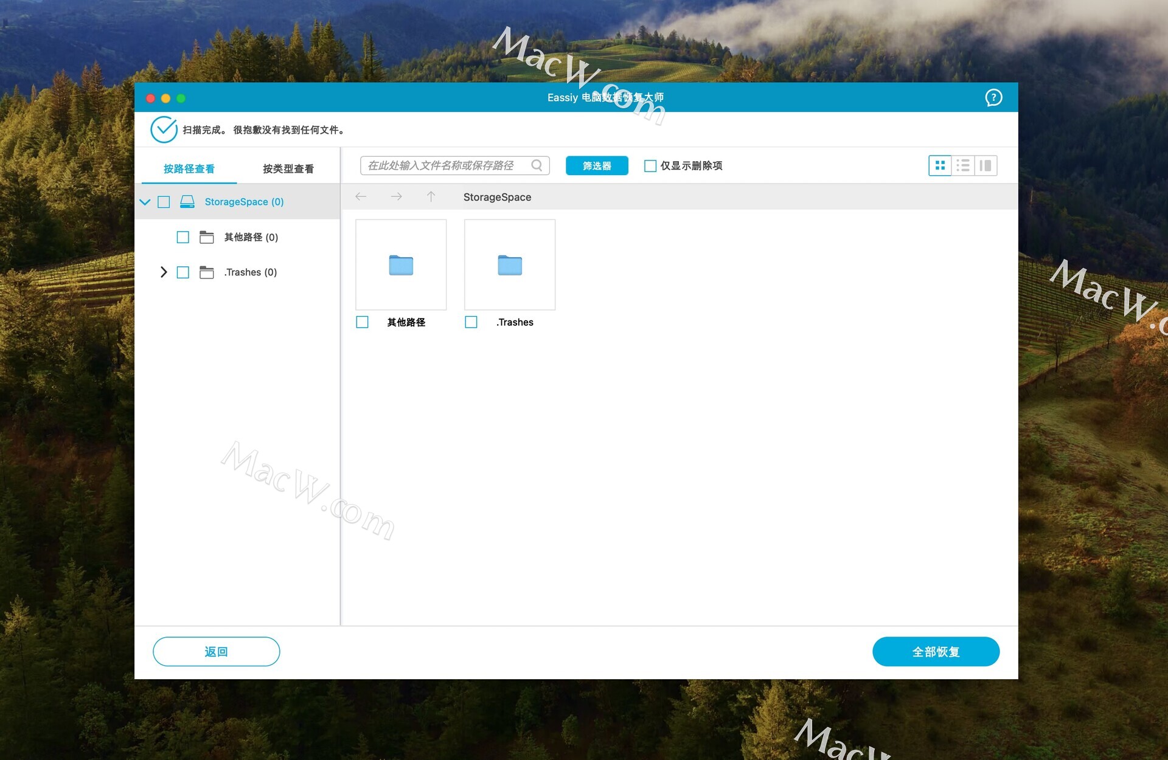Click the 其他路径 folder icon in sidebar
Viewport: 1168px width, 760px height.
(207, 237)
